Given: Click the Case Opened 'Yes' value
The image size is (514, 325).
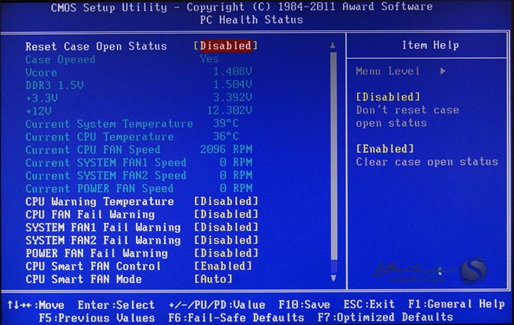Looking at the screenshot, I should pyautogui.click(x=209, y=59).
